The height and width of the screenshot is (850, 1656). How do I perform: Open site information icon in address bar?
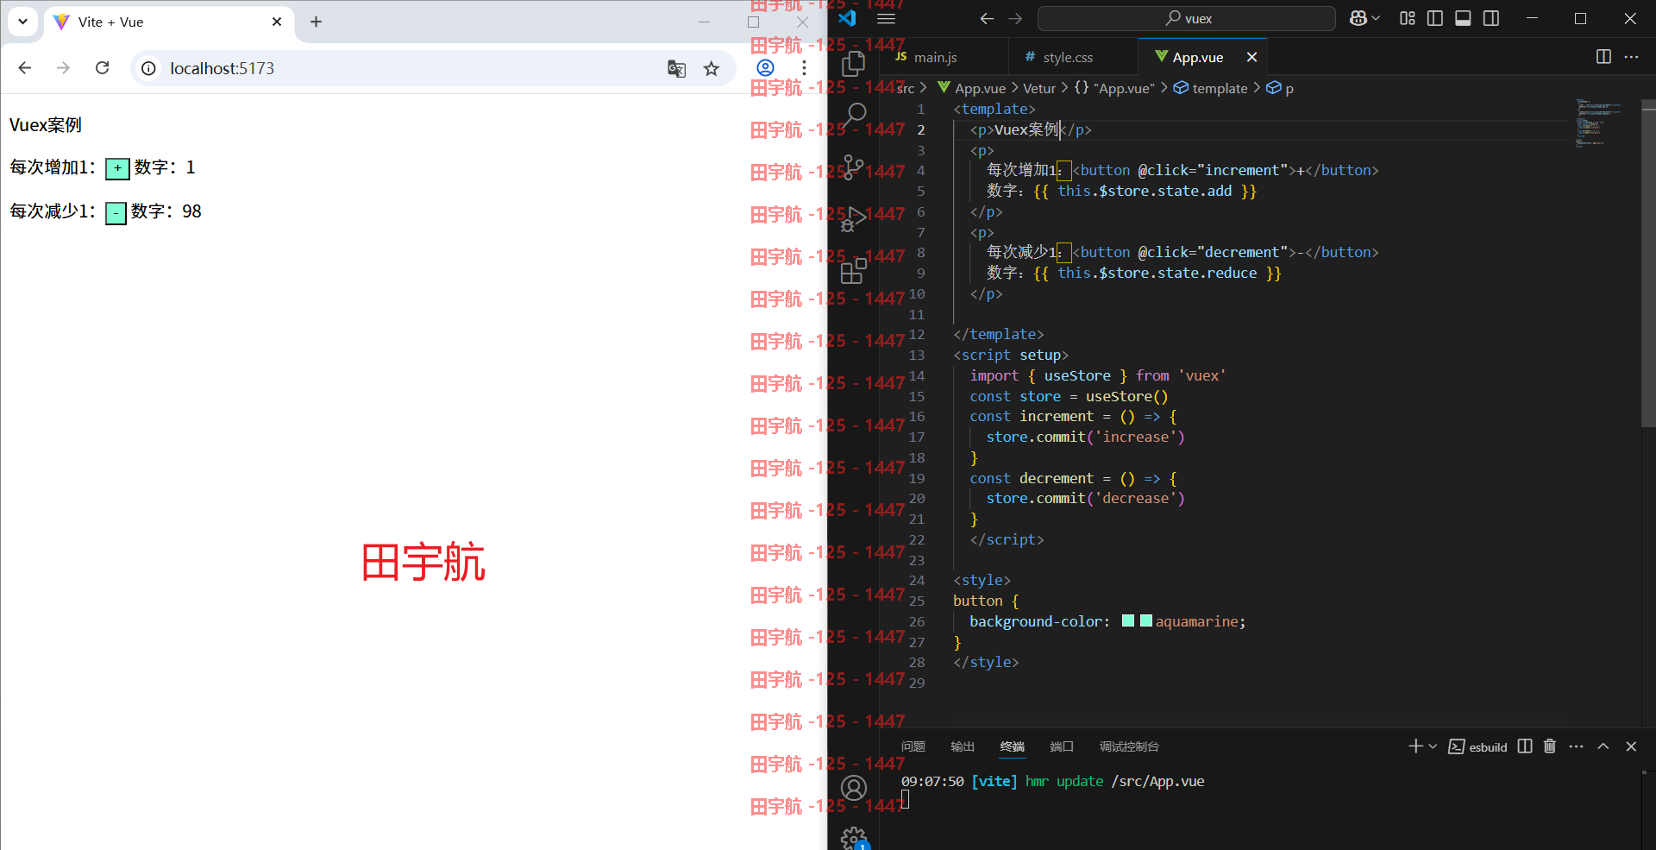point(148,68)
